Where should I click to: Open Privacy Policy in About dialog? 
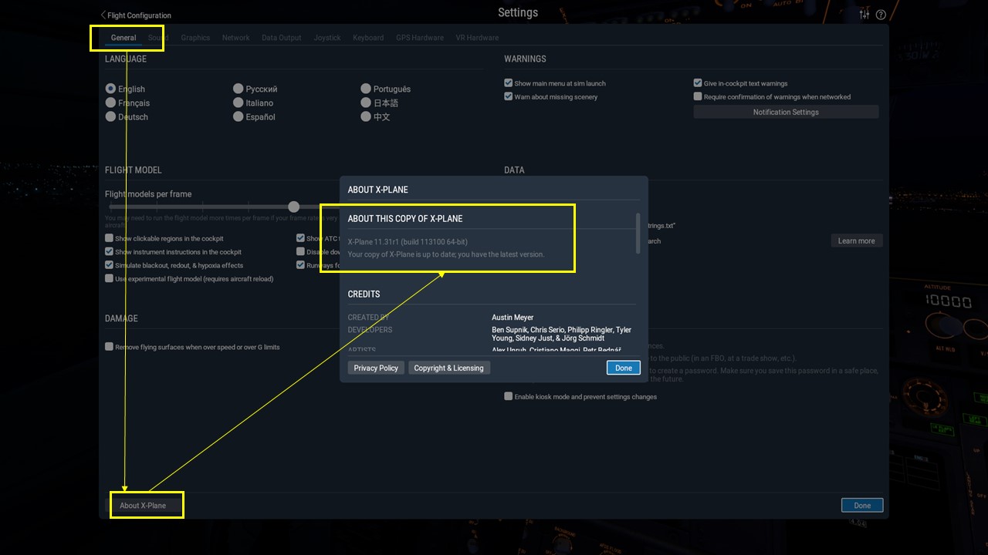(x=376, y=368)
